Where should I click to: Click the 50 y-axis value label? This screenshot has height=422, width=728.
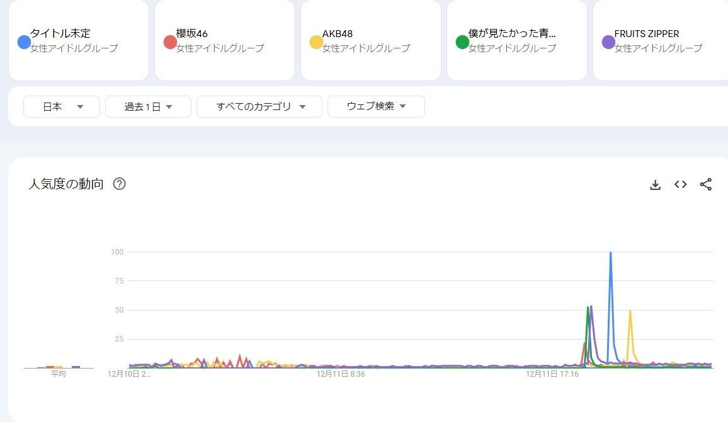coord(119,310)
